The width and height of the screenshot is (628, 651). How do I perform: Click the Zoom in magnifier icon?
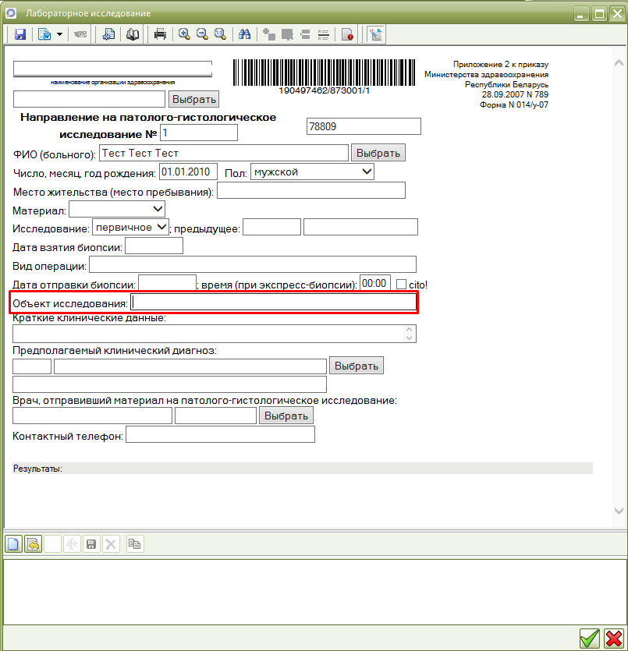[x=184, y=34]
